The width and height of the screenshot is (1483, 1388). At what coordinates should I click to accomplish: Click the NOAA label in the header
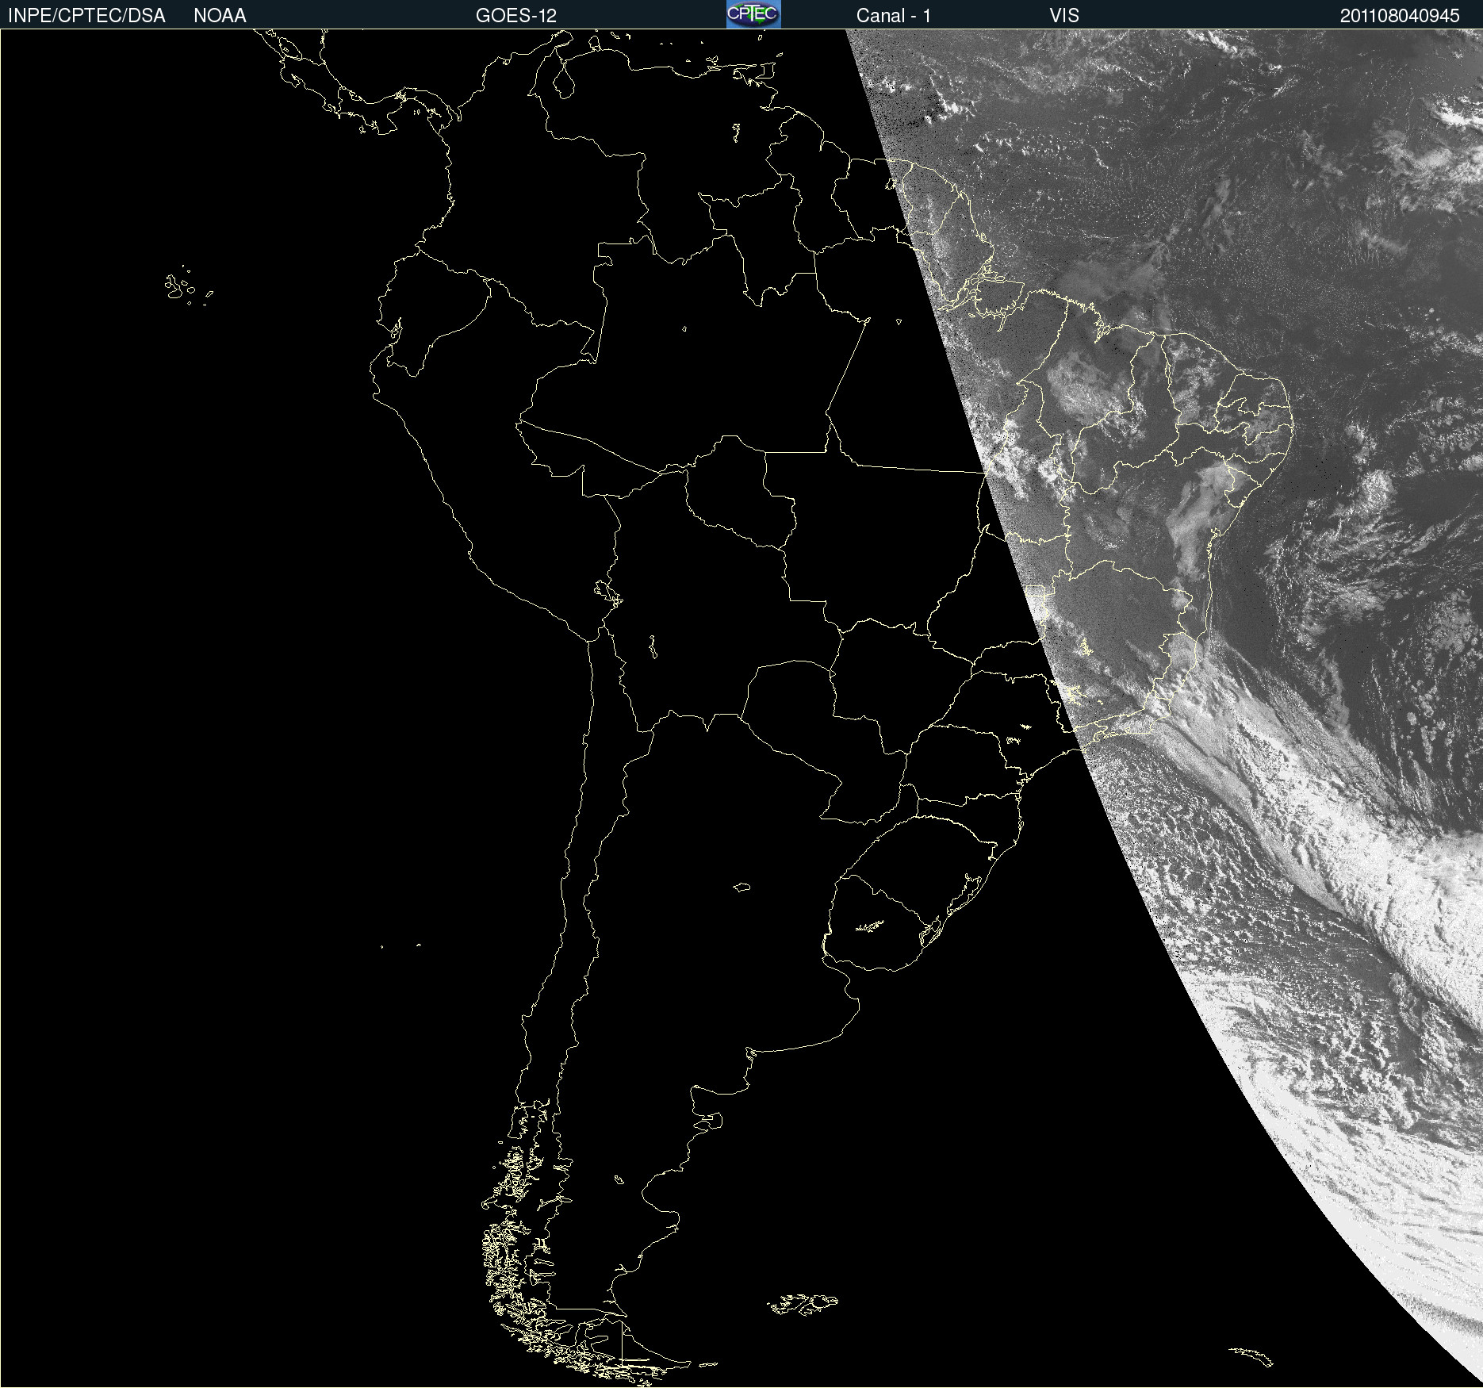click(220, 16)
